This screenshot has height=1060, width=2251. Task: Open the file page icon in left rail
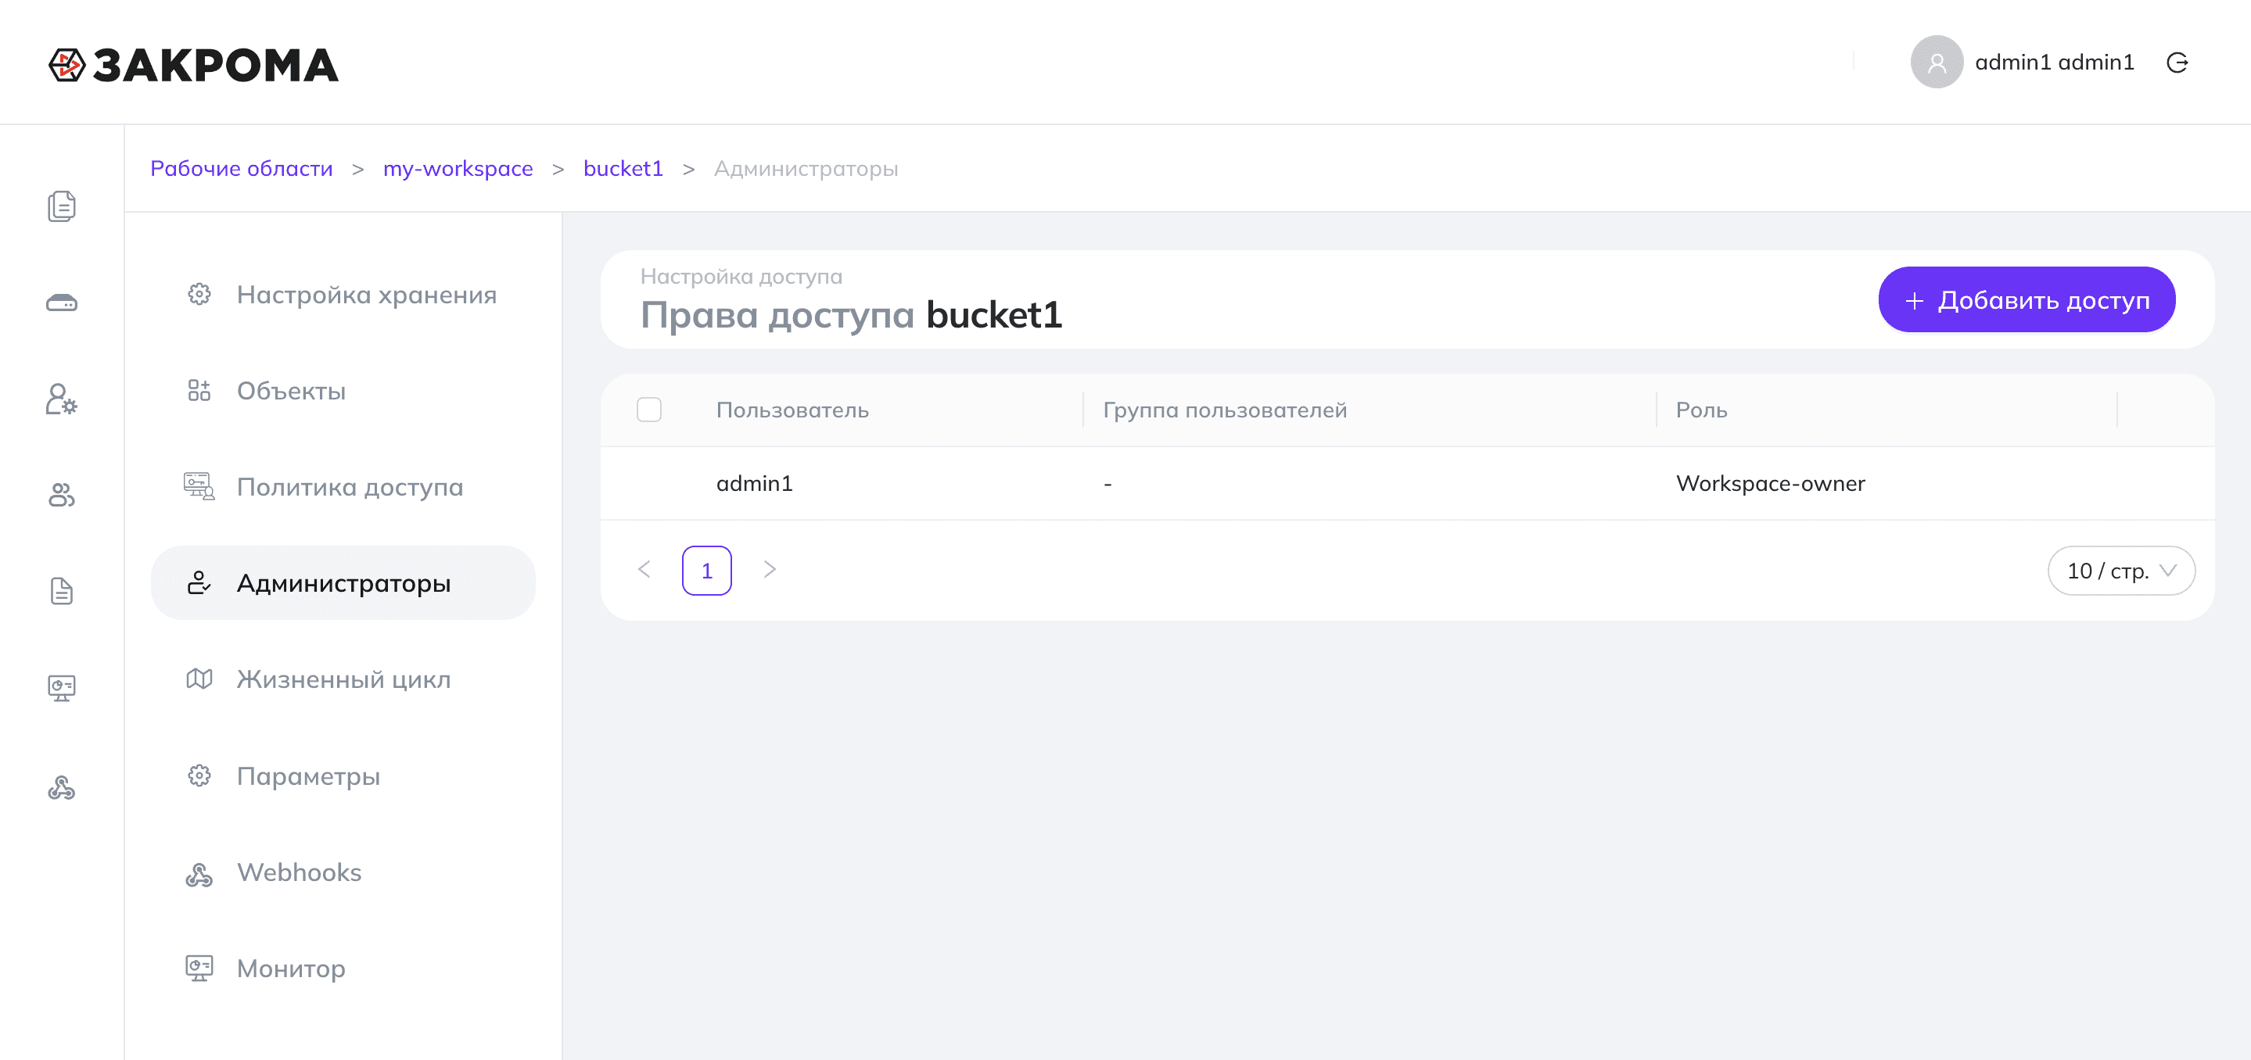61,591
